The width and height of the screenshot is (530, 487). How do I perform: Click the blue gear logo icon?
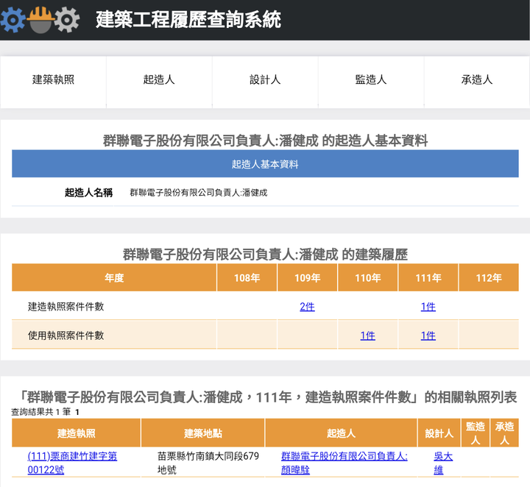pos(13,20)
